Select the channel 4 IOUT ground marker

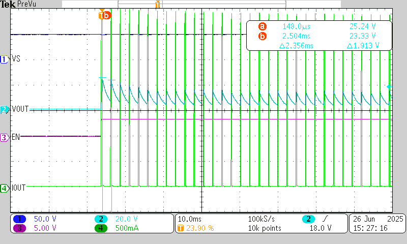pyautogui.click(x=5, y=188)
